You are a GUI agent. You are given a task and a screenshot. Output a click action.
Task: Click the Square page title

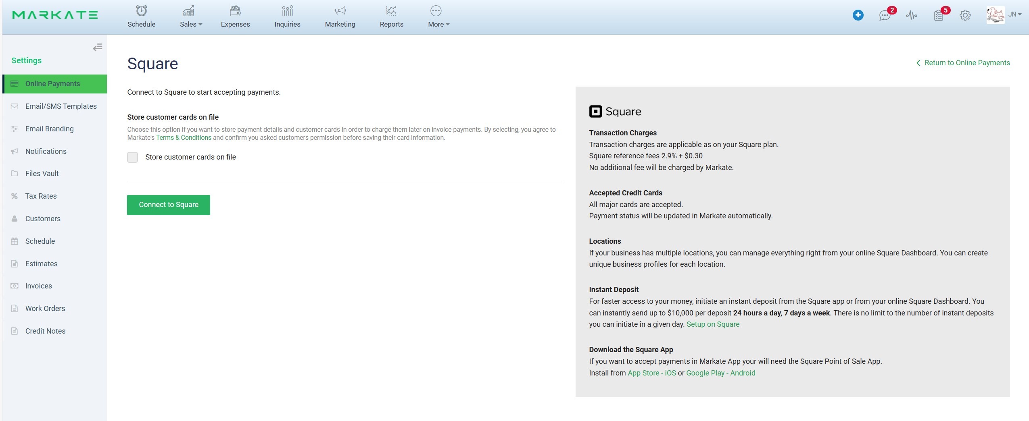[152, 64]
